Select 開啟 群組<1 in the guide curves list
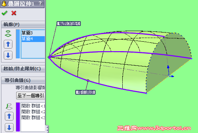 (x=33, y=106)
